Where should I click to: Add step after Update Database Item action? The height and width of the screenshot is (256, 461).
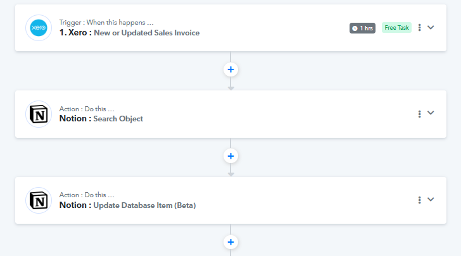(x=230, y=242)
